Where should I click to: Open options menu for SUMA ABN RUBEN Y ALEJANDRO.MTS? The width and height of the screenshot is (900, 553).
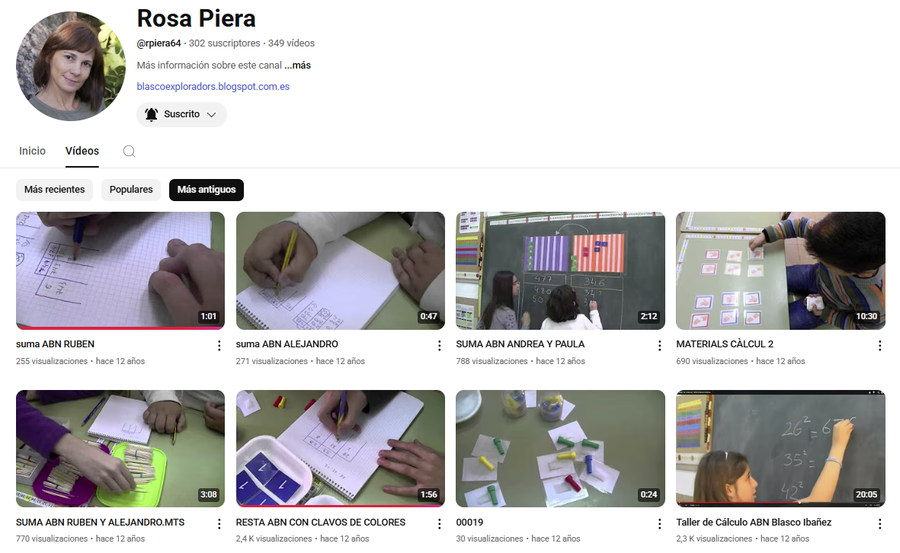click(219, 524)
